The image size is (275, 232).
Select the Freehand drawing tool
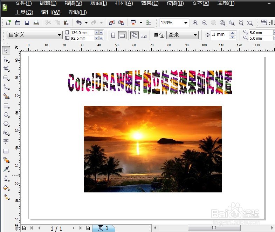6,87
